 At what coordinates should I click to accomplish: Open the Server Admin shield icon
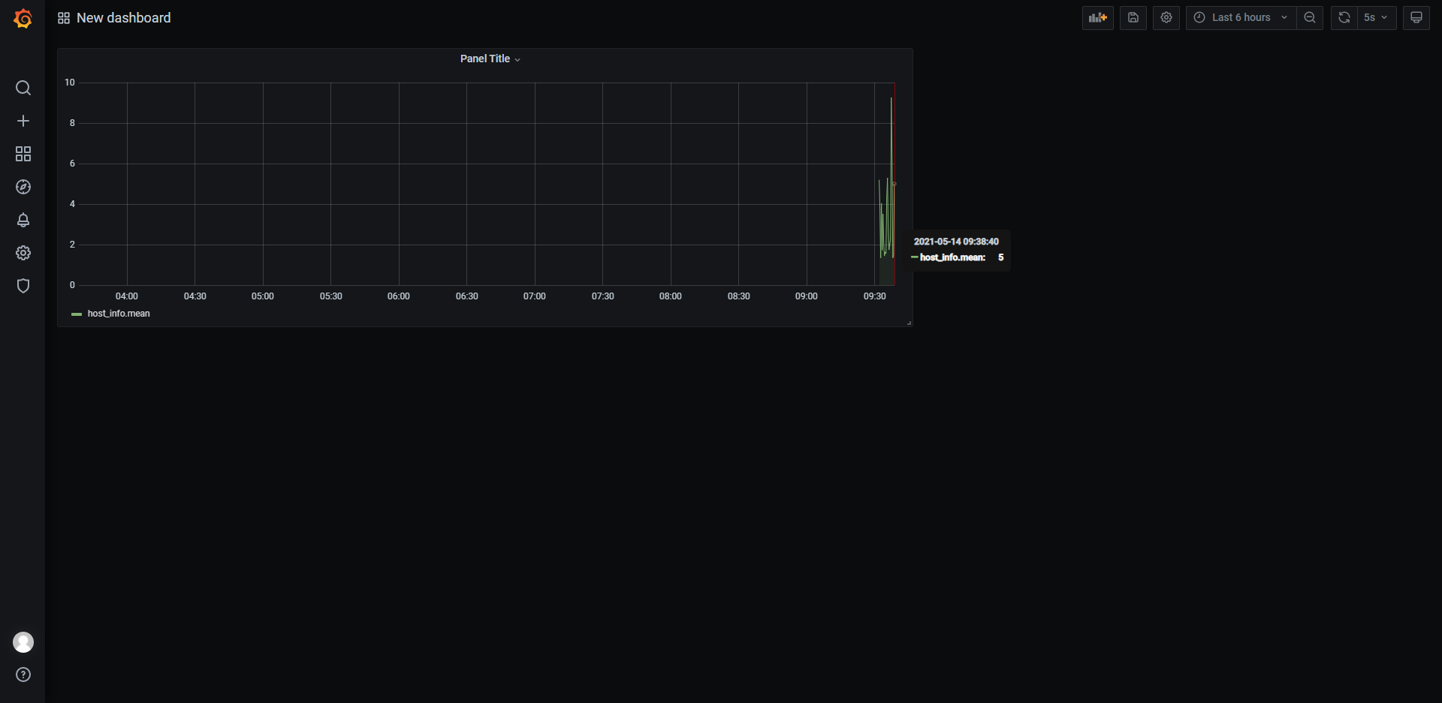click(23, 286)
